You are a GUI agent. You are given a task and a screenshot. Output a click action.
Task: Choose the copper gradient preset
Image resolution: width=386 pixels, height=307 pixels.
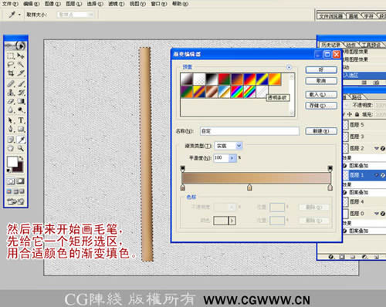212,92
